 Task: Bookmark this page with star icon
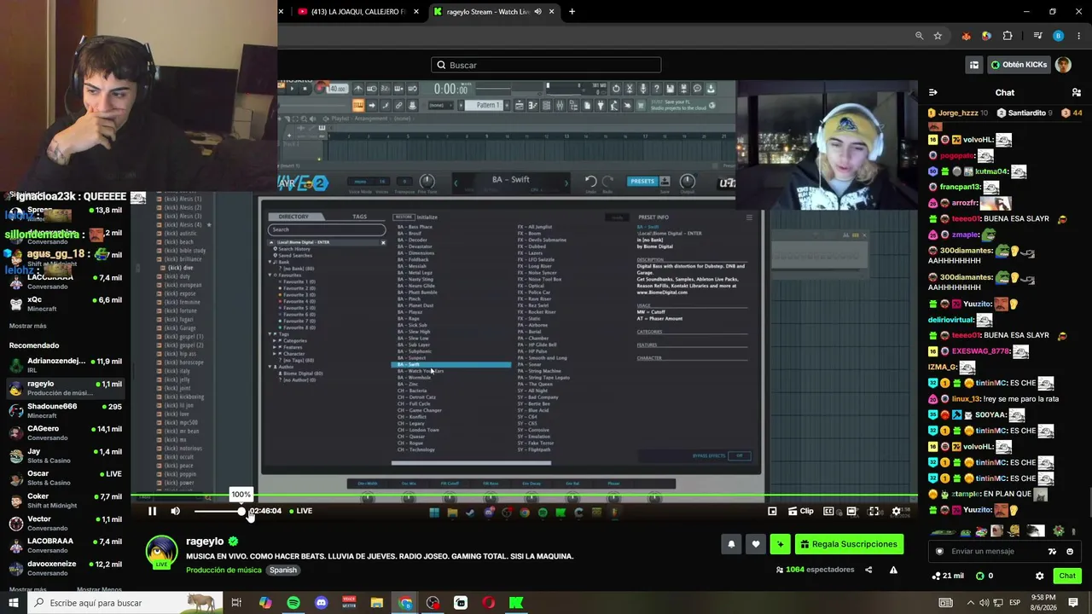938,36
